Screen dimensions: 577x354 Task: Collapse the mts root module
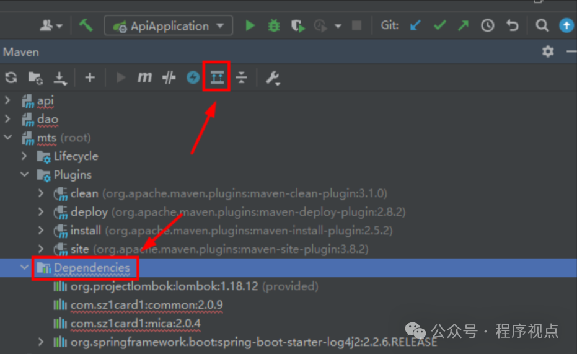point(7,138)
